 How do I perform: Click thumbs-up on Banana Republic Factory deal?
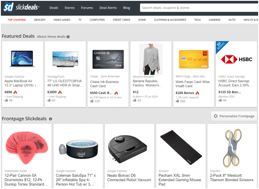[x=135, y=100]
